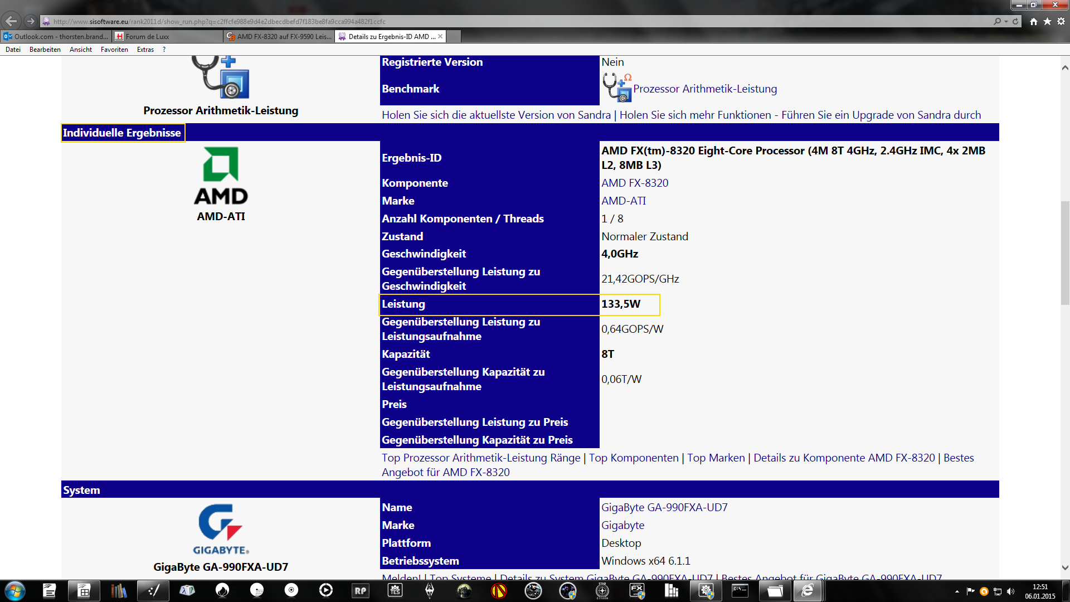Open the bookshelf library taskbar icon
This screenshot has height=602, width=1070.
click(x=119, y=590)
